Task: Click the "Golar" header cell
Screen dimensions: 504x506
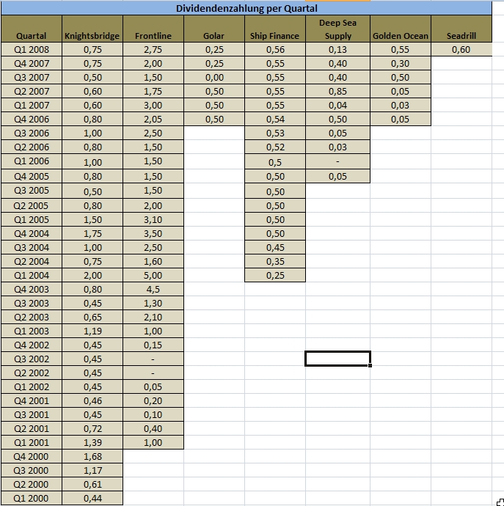Action: click(x=214, y=29)
